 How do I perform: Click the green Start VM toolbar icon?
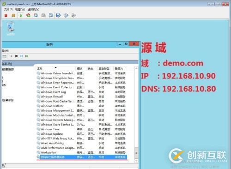(x=21, y=15)
